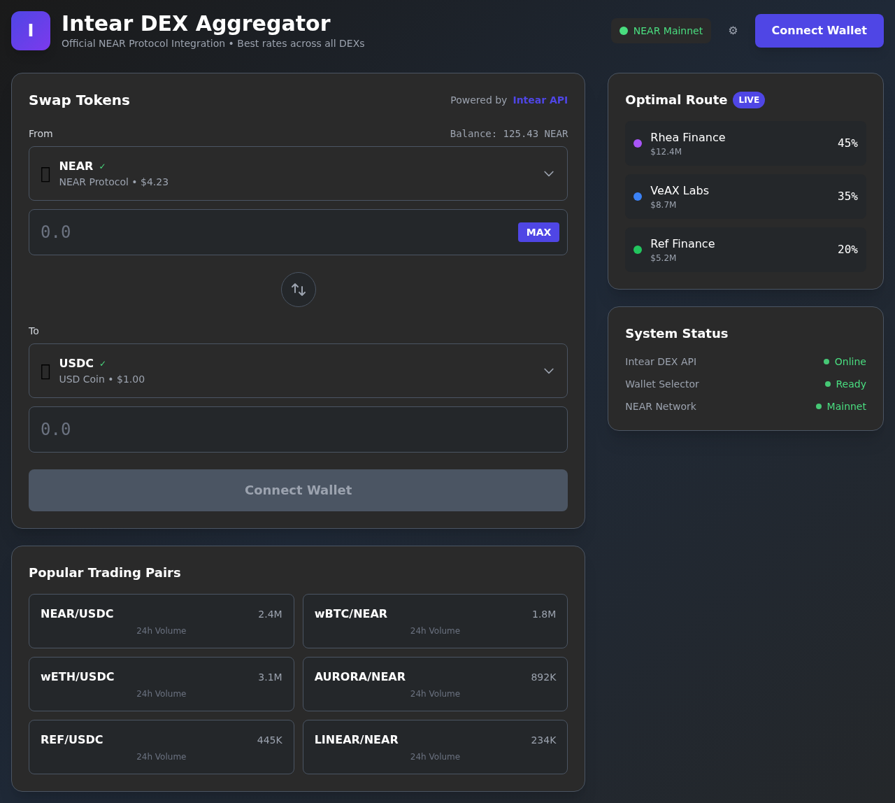Open the settings gear icon
The image size is (895, 803).
tap(732, 30)
